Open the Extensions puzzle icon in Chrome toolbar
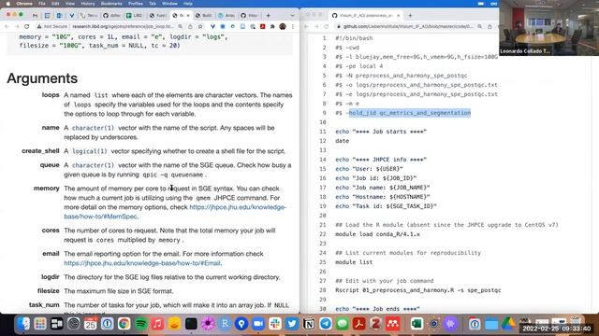 (x=272, y=27)
